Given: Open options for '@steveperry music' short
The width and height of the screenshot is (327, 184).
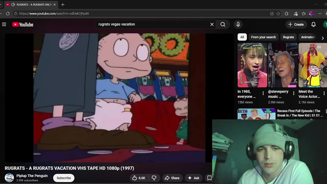Looking at the screenshot, I should [294, 94].
